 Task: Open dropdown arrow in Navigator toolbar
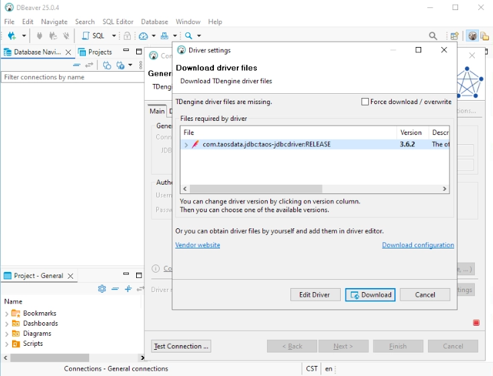point(130,65)
